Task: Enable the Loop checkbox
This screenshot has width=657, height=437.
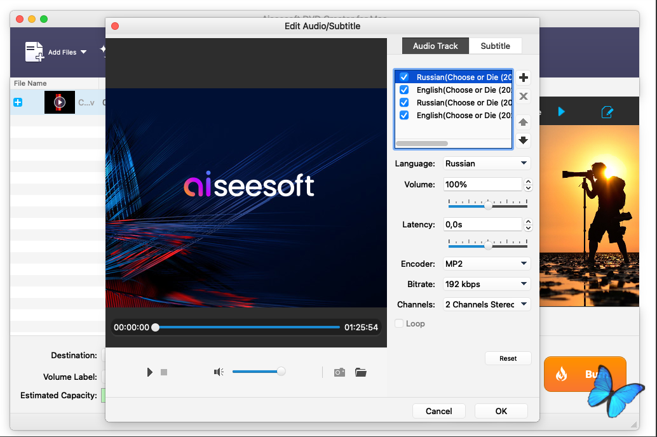Action: (x=399, y=324)
